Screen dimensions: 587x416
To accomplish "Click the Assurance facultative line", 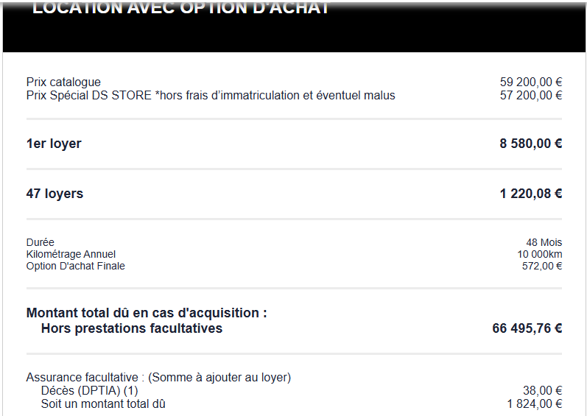I will point(158,378).
